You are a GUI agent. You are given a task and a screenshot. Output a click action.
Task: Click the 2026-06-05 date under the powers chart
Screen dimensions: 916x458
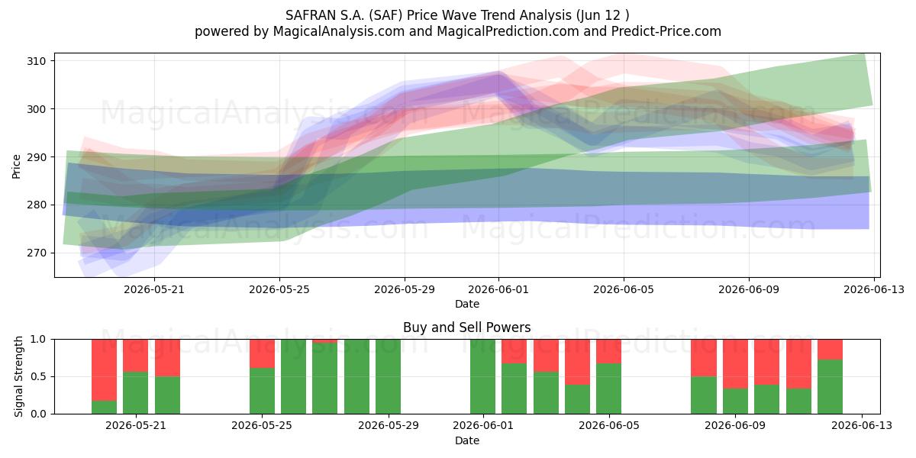point(609,426)
